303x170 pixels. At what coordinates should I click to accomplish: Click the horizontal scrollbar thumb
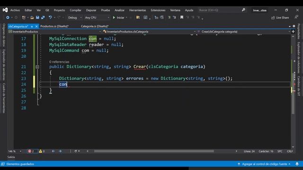click(154, 151)
